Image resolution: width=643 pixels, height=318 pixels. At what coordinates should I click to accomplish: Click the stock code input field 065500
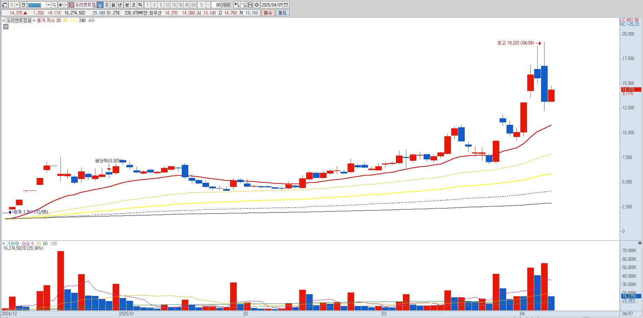click(37, 5)
